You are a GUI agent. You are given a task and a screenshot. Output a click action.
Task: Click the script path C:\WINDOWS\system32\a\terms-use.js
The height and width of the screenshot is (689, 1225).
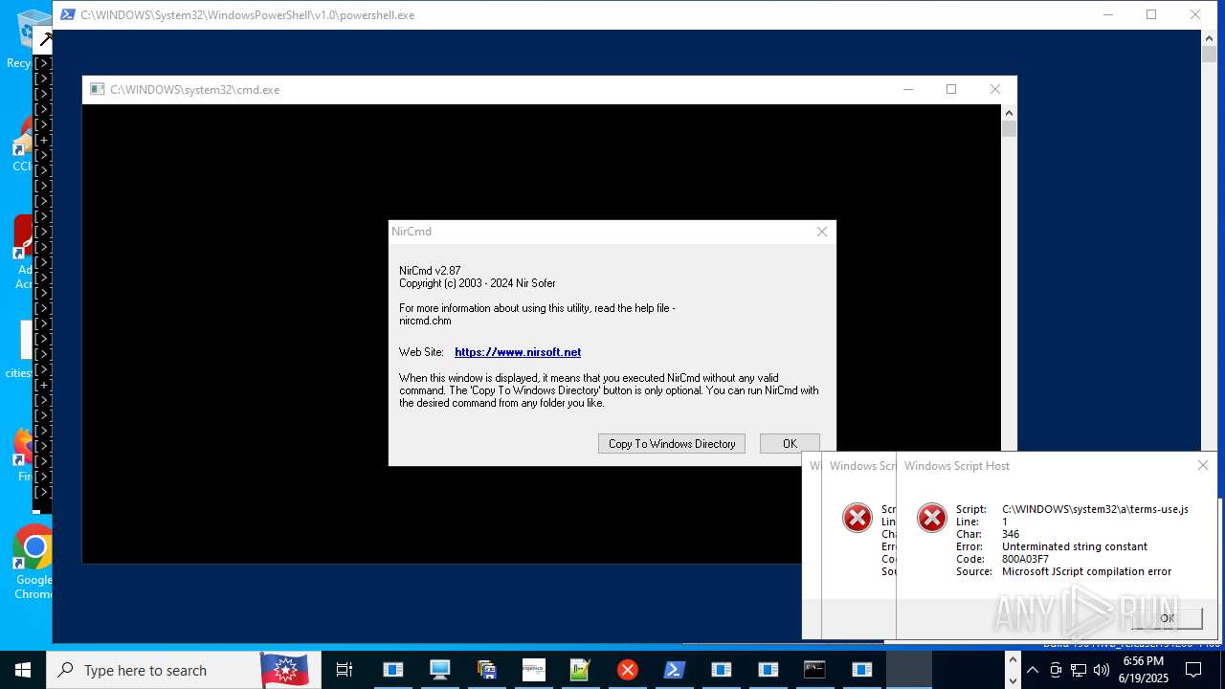click(1095, 509)
